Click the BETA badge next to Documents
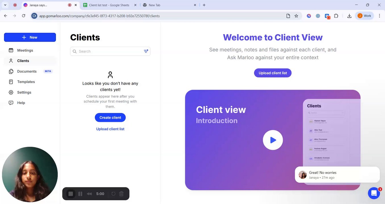The width and height of the screenshot is (385, 204). 48,71
